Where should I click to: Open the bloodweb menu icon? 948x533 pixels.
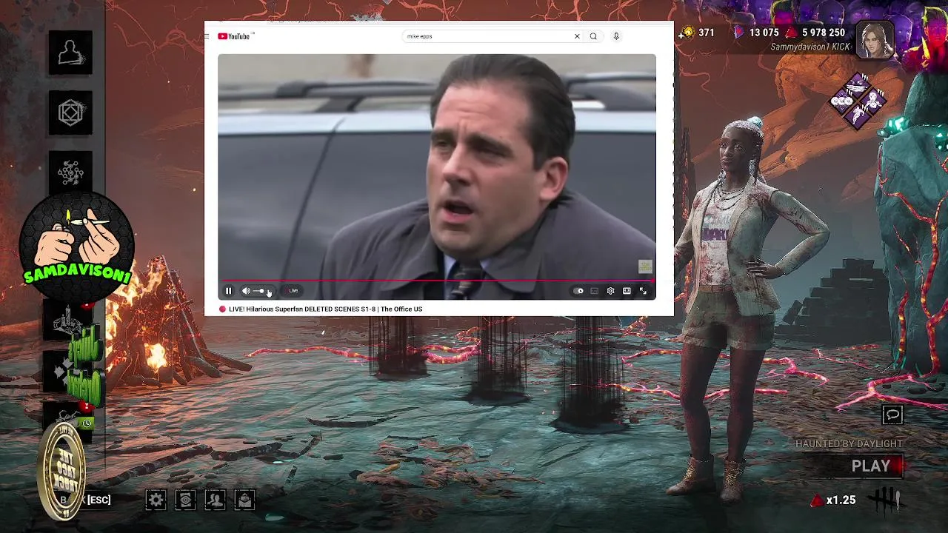tap(70, 172)
